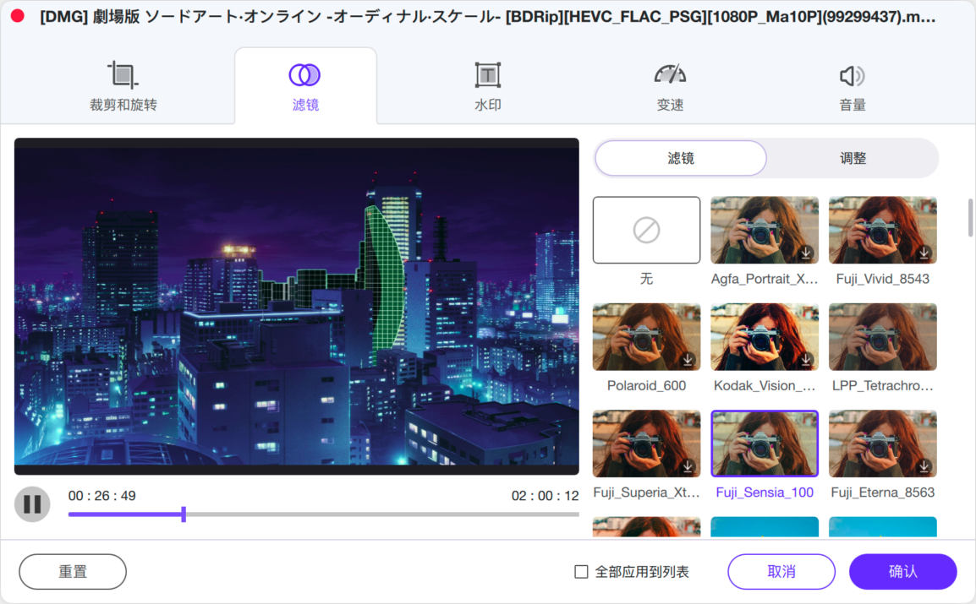This screenshot has width=976, height=604.
Task: Select the 滤镜 tab with overlapping circles icon
Action: click(305, 86)
